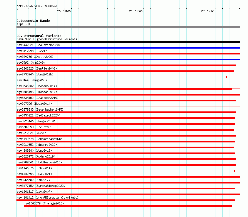Select the red nsv1068679 variant bar
The width and height of the screenshot is (248, 217).
click(x=128, y=206)
